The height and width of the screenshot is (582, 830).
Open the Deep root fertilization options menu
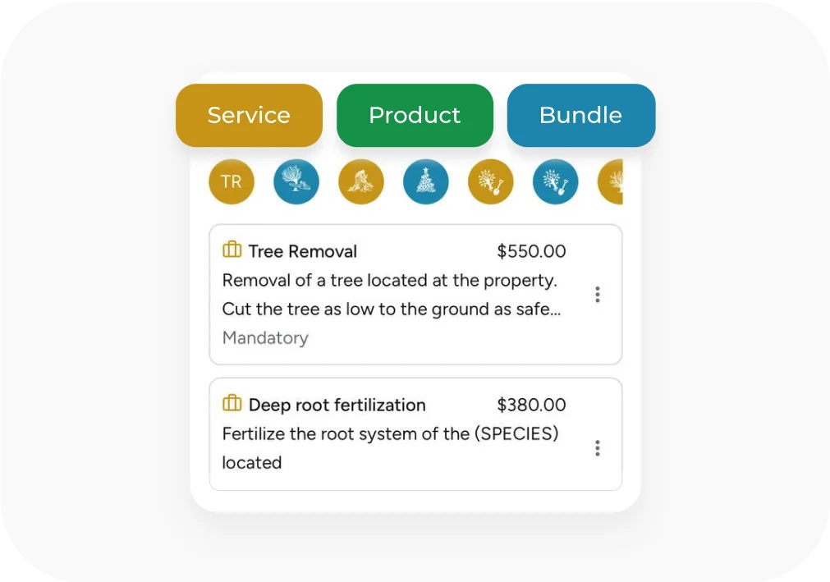tap(598, 448)
